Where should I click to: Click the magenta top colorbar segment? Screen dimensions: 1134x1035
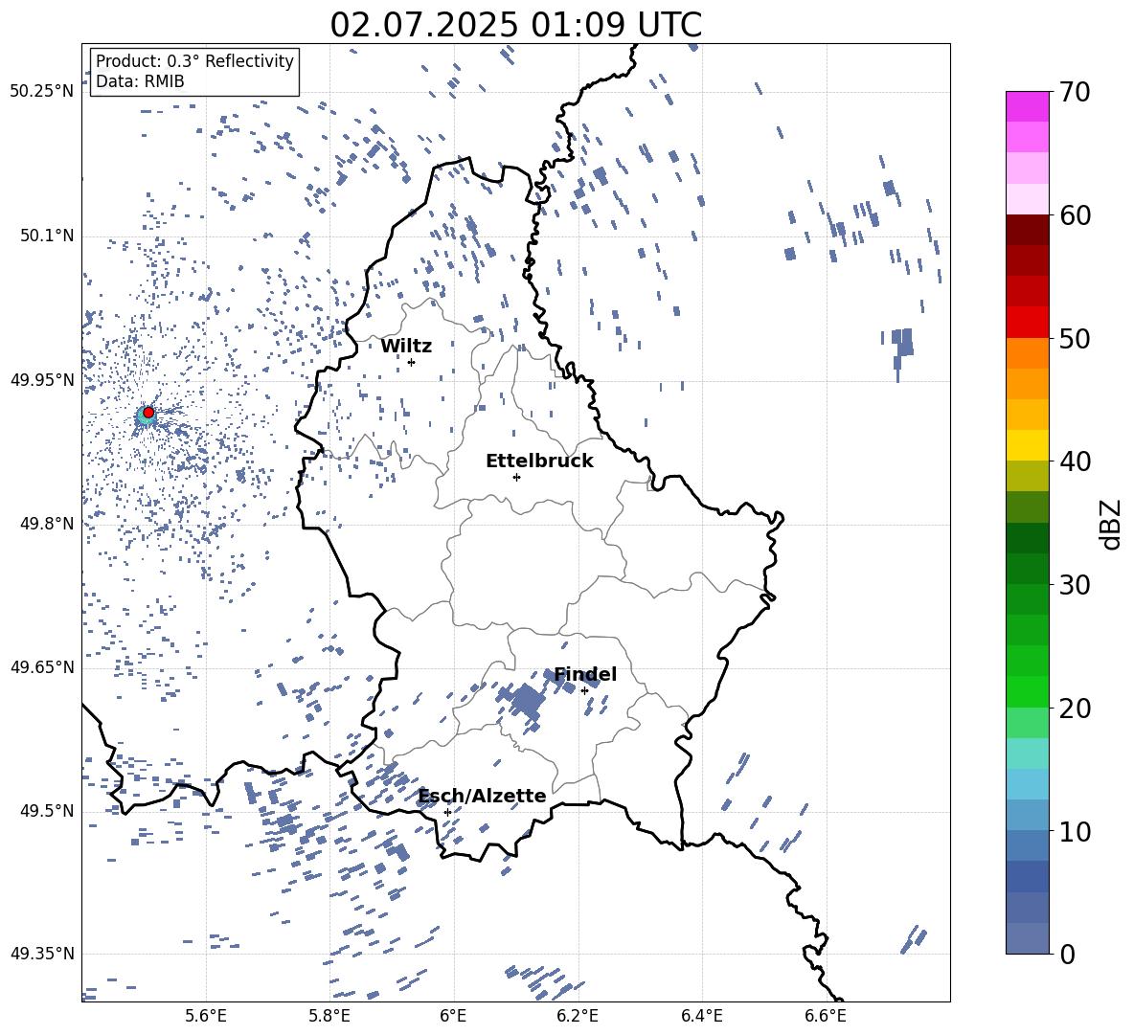(x=1027, y=106)
